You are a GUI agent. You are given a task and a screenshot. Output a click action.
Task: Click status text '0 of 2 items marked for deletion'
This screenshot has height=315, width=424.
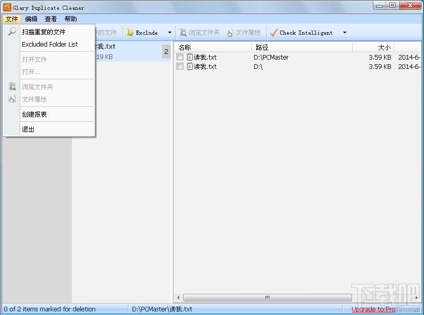click(50, 309)
